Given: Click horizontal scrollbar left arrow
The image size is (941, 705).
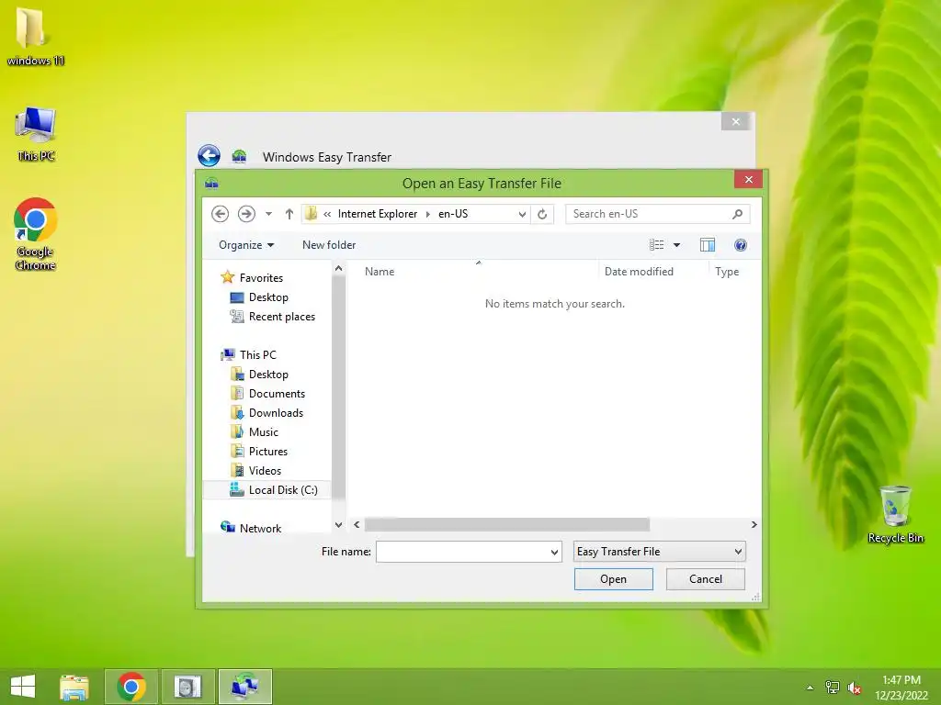Looking at the screenshot, I should pyautogui.click(x=357, y=524).
